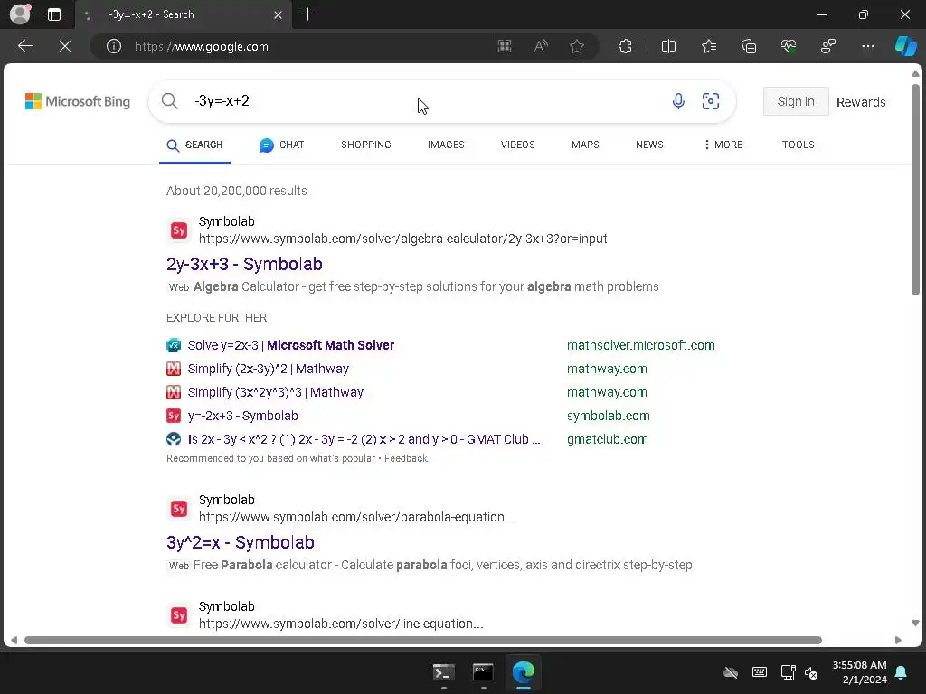The width and height of the screenshot is (926, 694).
Task: Open the Copilot sidebar icon
Action: point(905,46)
